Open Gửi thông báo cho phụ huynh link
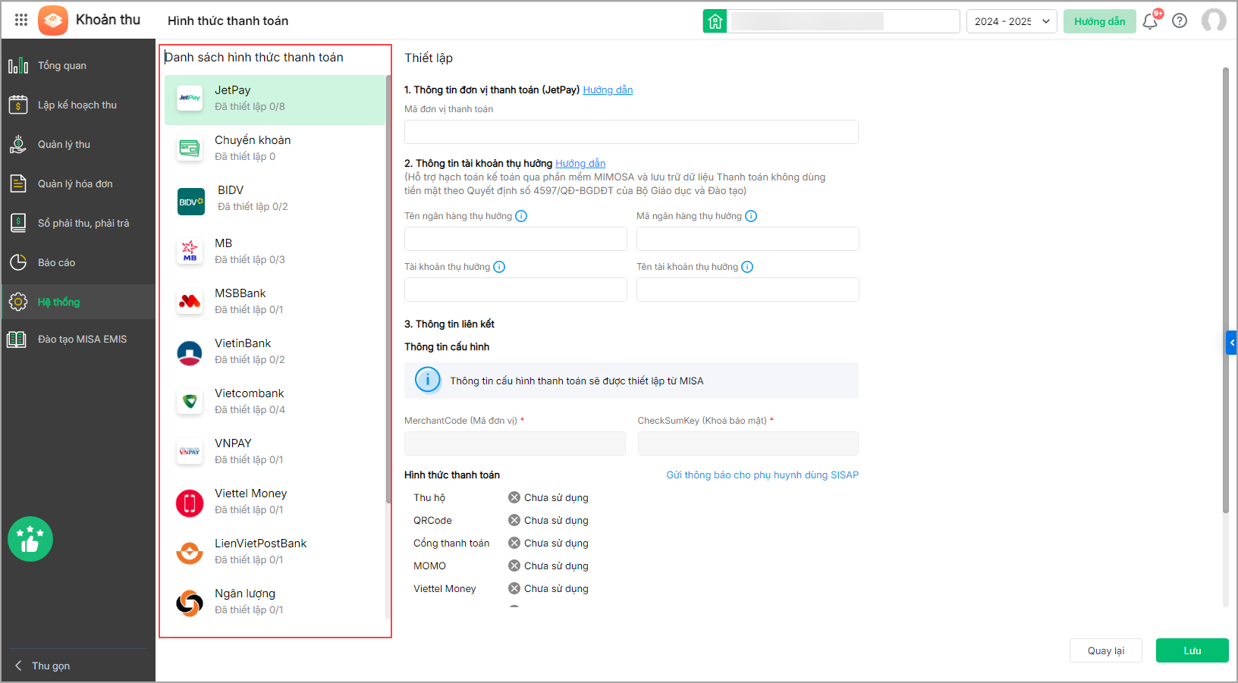Viewport: 1238px width, 683px height. (762, 475)
